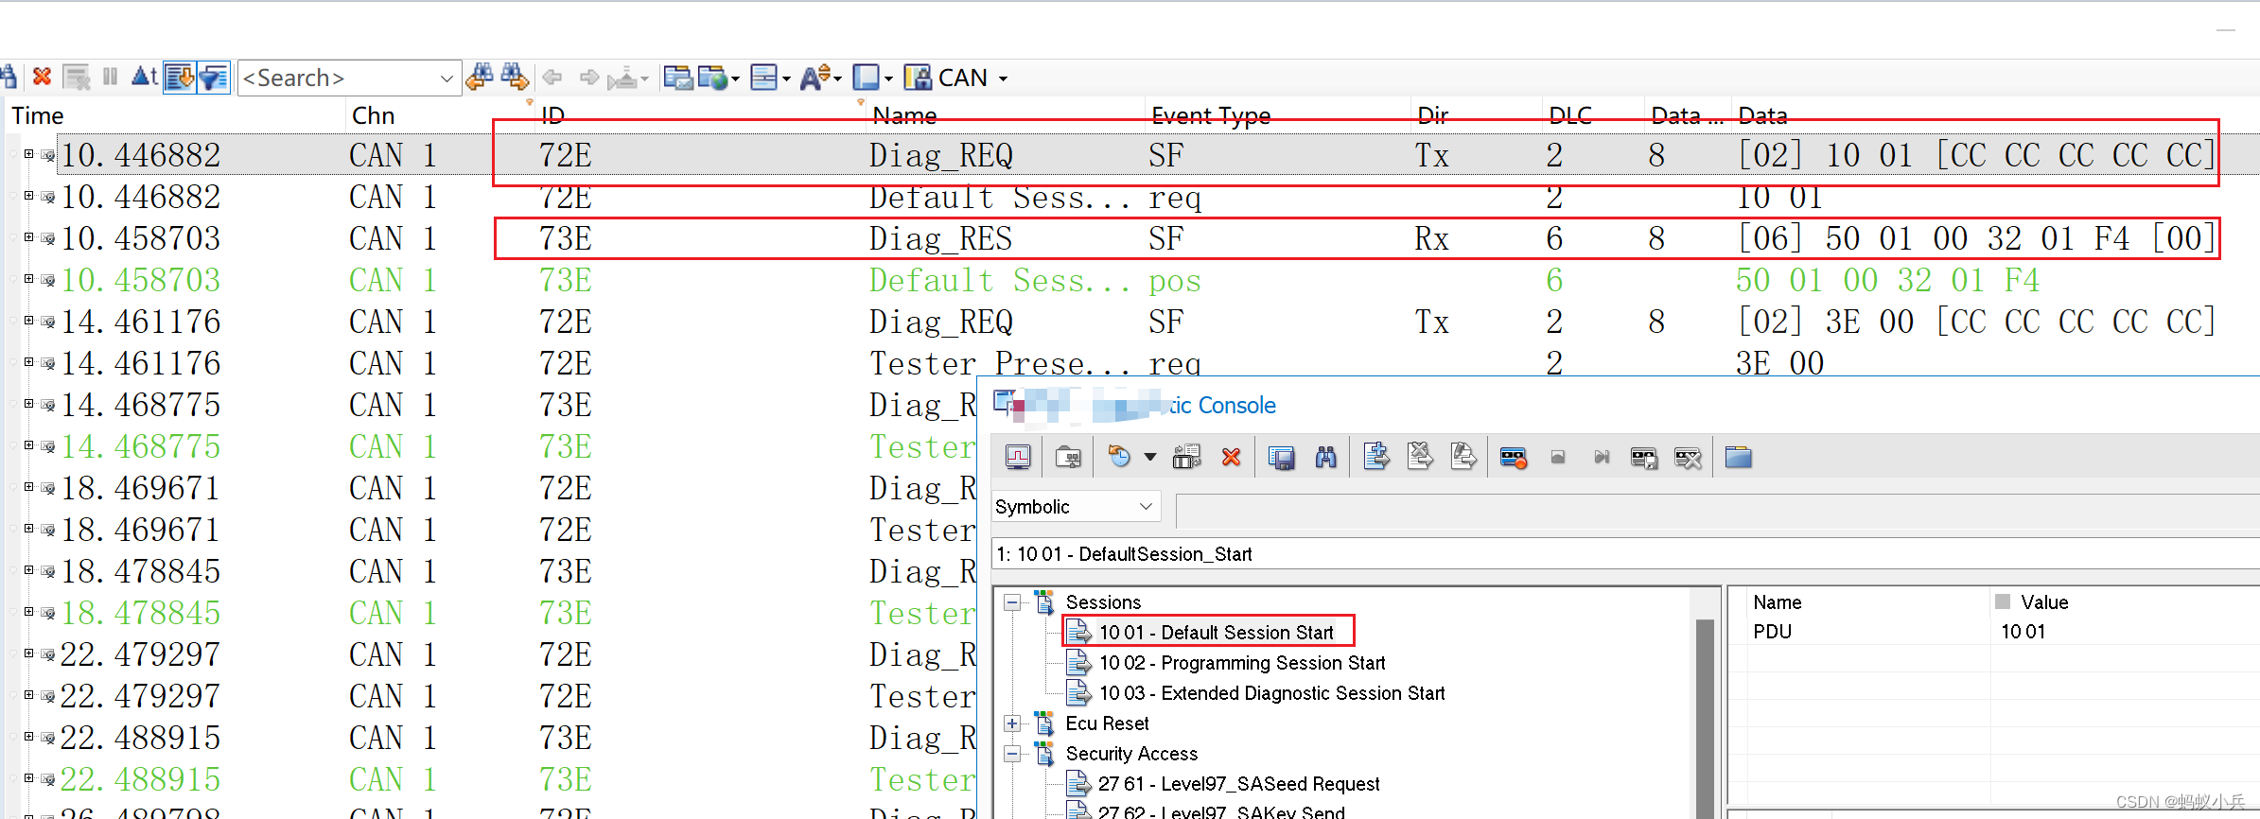Screen dimensions: 2260x819
Task: Click the find next binoculars icon
Action: [515, 77]
